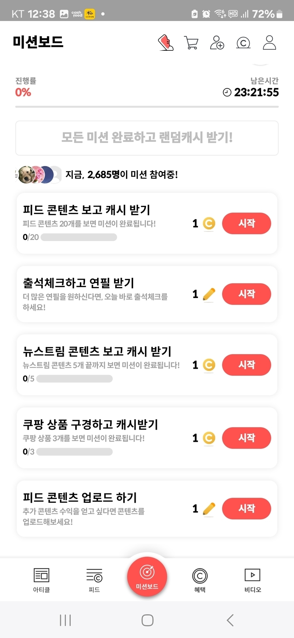Tap the 아티클 article tab
The height and width of the screenshot is (638, 294).
click(41, 580)
